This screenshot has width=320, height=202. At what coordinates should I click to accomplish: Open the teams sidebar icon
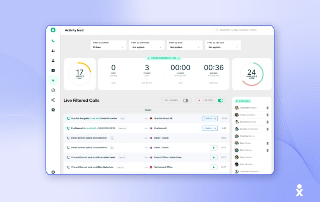53,51
